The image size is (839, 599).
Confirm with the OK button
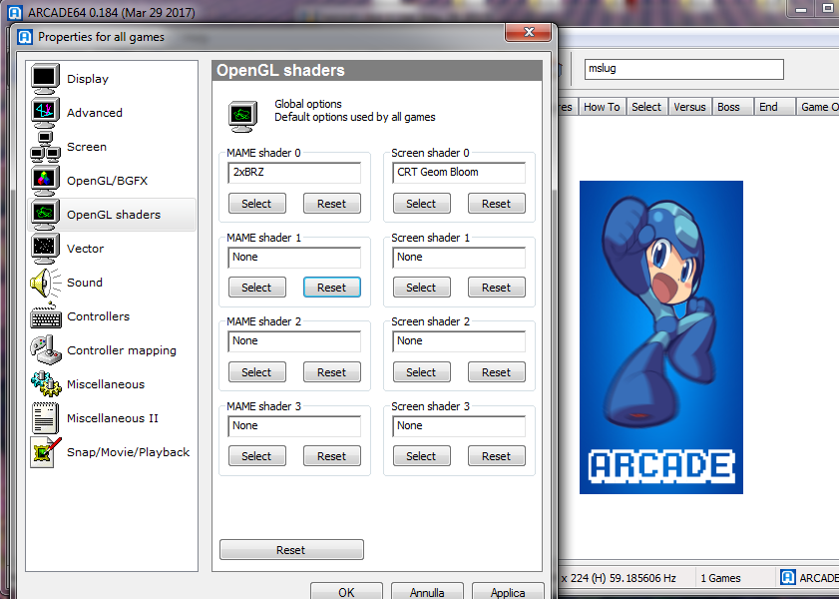point(346,592)
